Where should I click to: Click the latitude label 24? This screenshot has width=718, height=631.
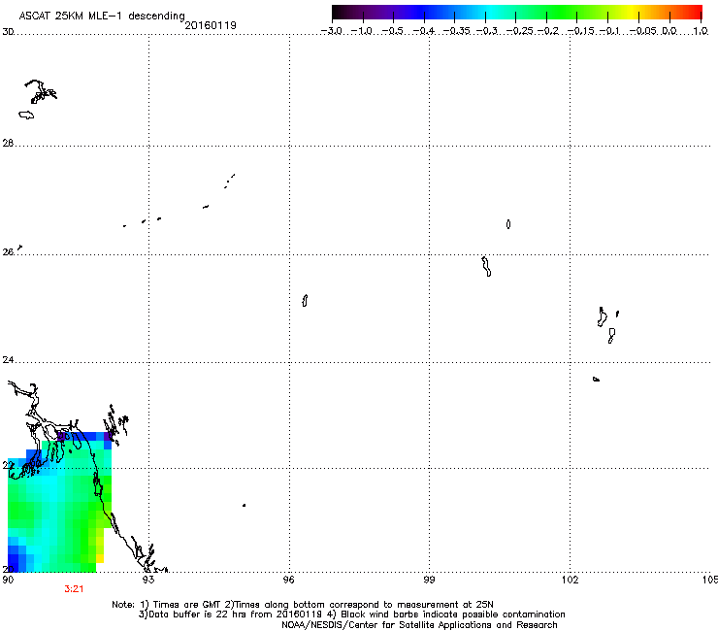point(8,360)
